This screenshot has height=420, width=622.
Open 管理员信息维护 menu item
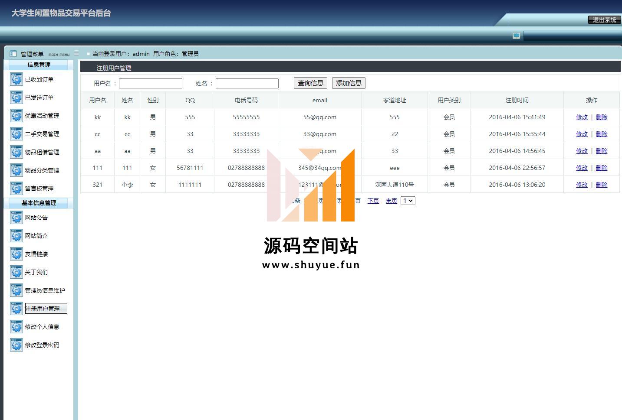coord(45,290)
